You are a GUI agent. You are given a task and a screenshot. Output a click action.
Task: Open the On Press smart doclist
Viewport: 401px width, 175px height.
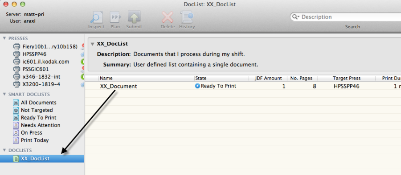pos(32,133)
